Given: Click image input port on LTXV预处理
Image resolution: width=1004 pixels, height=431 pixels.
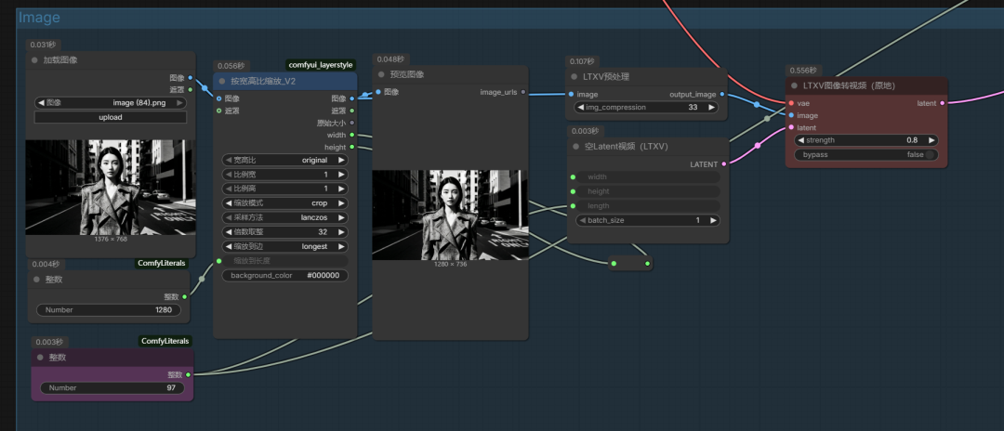Looking at the screenshot, I should pyautogui.click(x=571, y=94).
